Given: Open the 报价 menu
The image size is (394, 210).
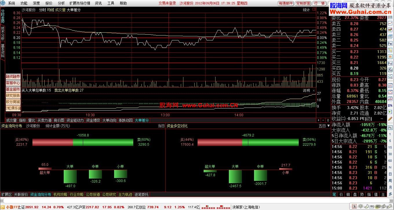Looking at the screenshot, I should click(49, 3).
